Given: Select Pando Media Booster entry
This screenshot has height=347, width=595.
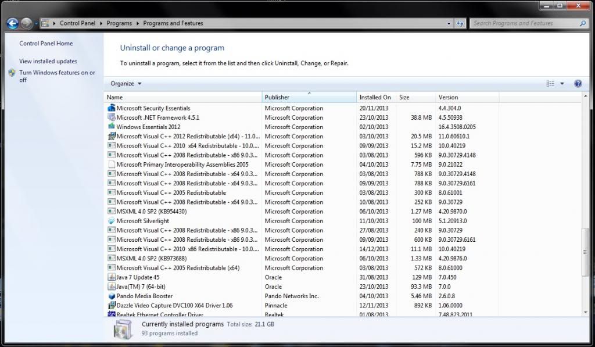Looking at the screenshot, I should [x=145, y=296].
